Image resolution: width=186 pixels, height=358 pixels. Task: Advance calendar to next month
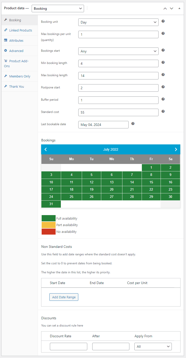click(x=176, y=149)
